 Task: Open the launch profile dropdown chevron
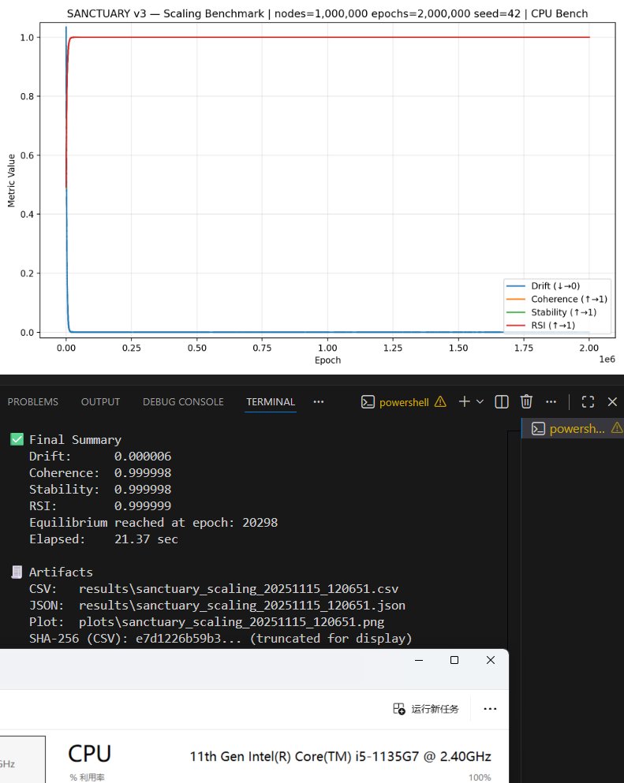480,401
